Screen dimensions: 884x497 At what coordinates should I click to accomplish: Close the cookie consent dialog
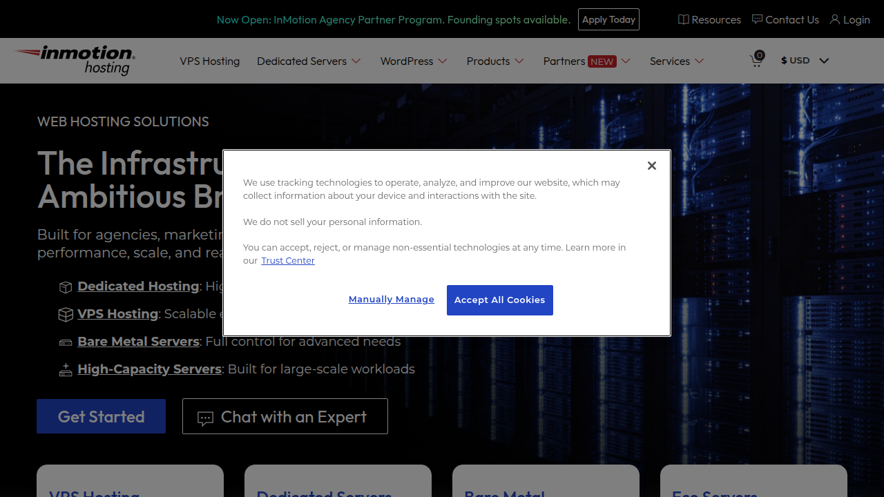pos(651,166)
